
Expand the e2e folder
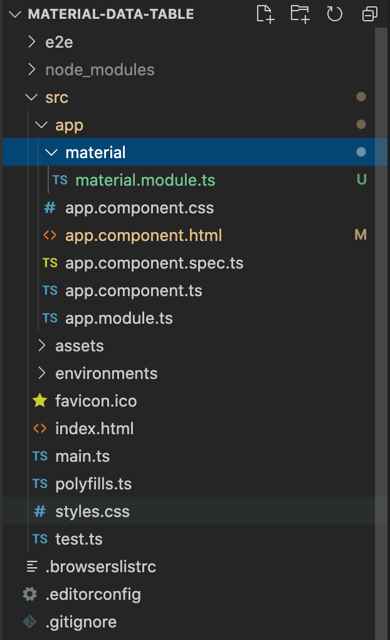(31, 41)
